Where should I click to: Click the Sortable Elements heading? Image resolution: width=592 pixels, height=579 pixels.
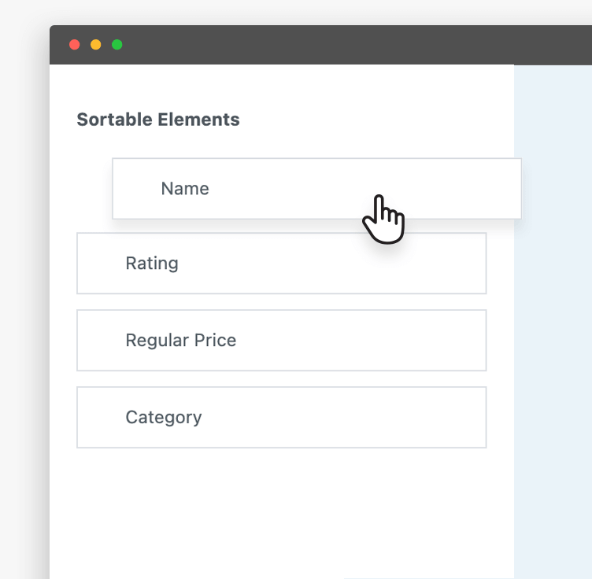158,120
